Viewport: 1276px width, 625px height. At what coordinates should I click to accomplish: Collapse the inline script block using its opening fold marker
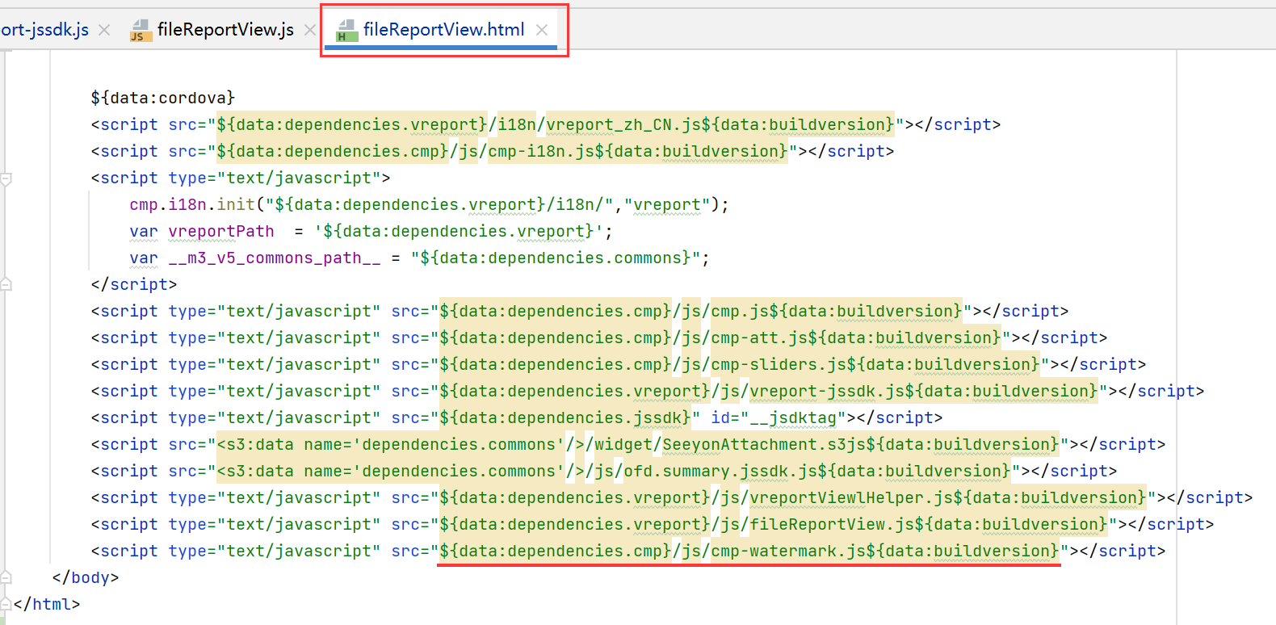(6, 179)
